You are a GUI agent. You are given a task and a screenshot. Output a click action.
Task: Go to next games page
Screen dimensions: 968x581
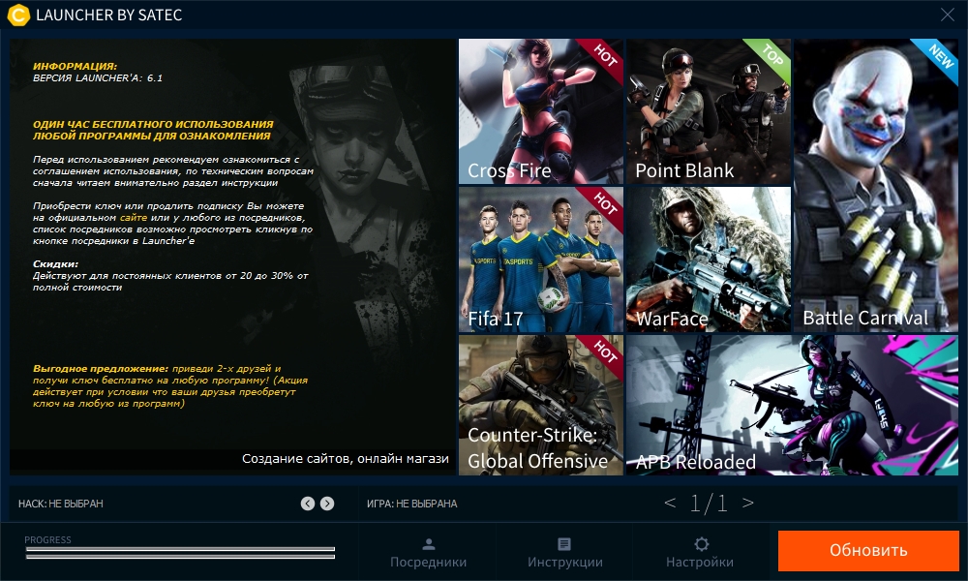click(747, 503)
